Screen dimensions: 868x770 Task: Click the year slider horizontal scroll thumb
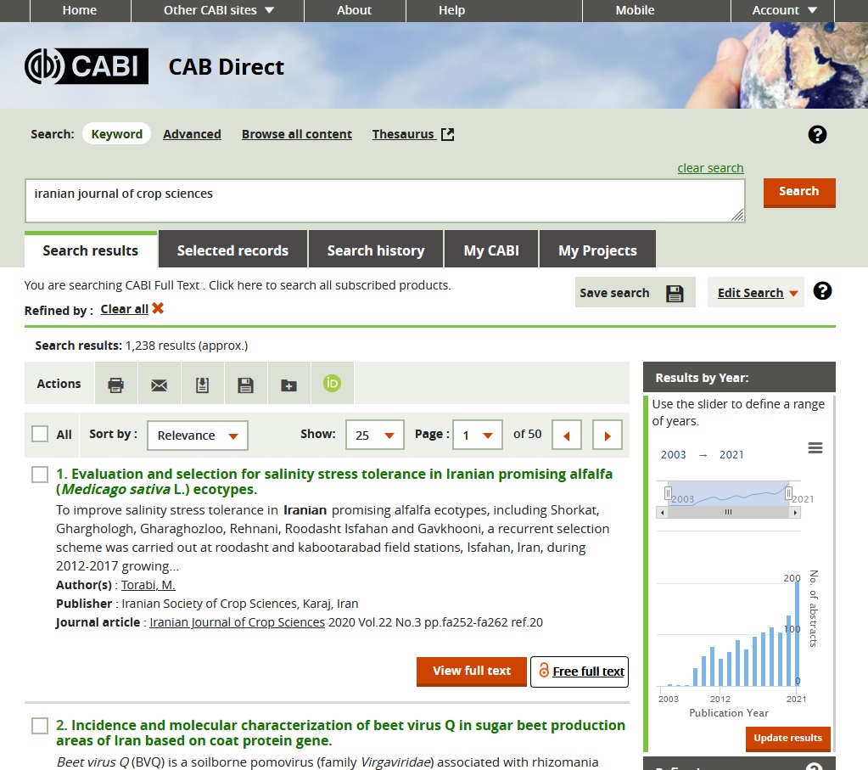click(729, 513)
